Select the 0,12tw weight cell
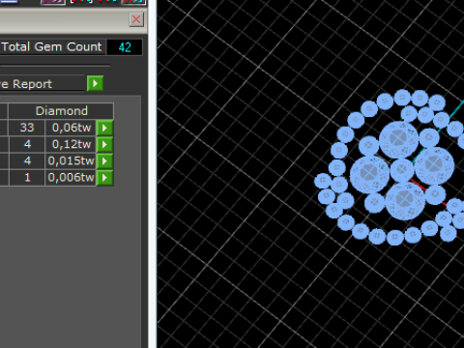The height and width of the screenshot is (348, 464). (71, 144)
